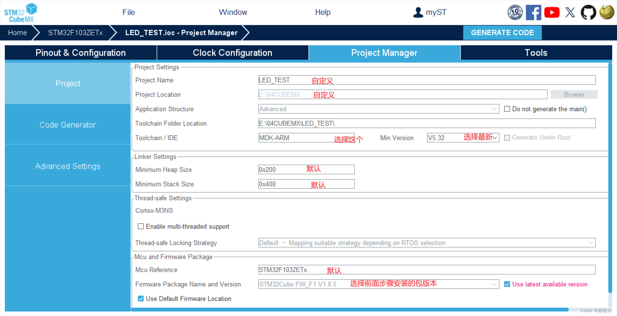The height and width of the screenshot is (316, 617).
Task: Click the Toolchain Folder Location field
Action: (427, 123)
